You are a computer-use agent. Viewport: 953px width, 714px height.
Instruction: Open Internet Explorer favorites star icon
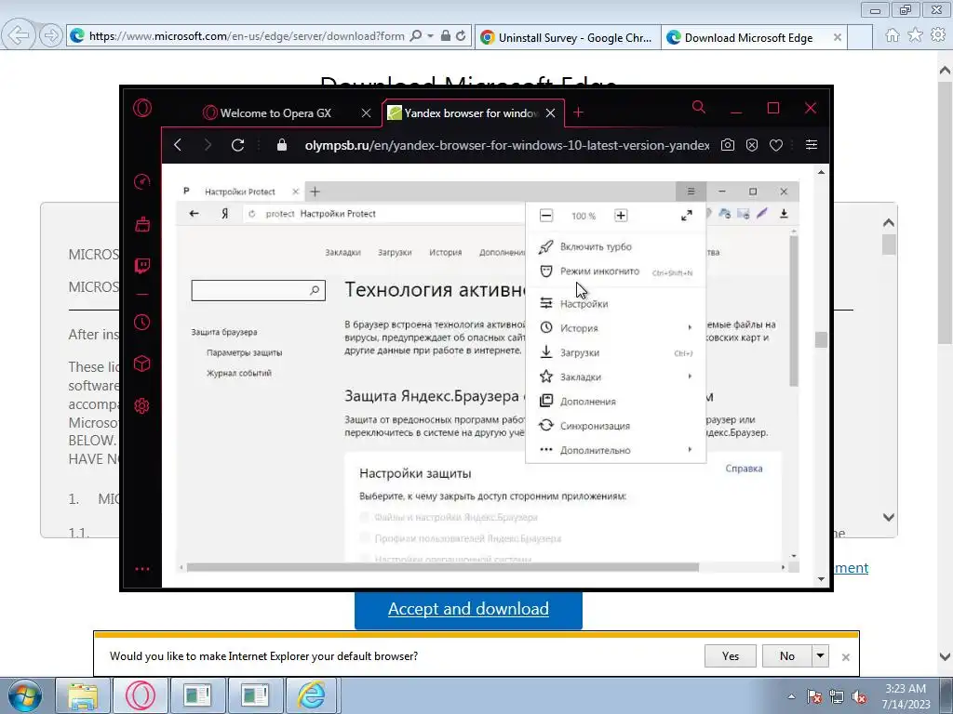pos(915,35)
